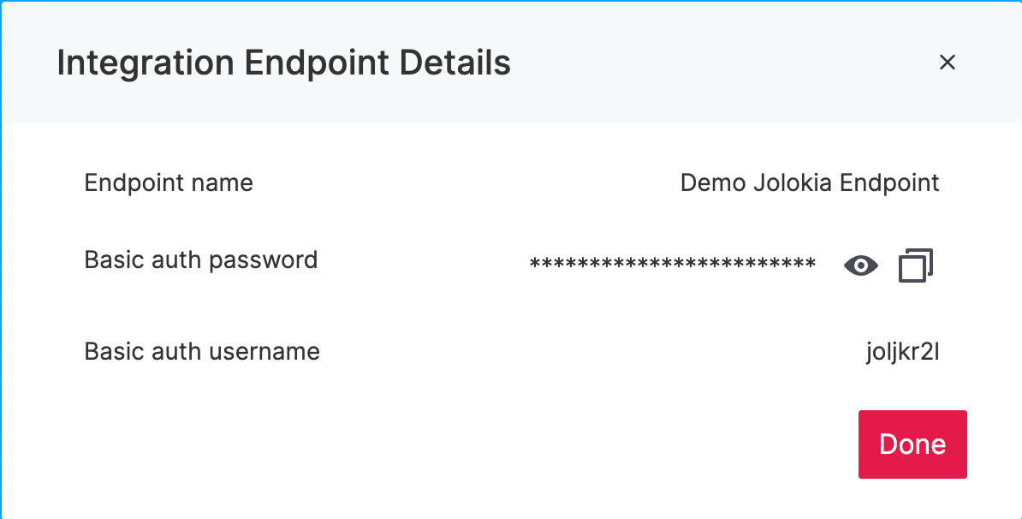Click the Basic auth username label
The height and width of the screenshot is (519, 1022).
[x=202, y=351]
